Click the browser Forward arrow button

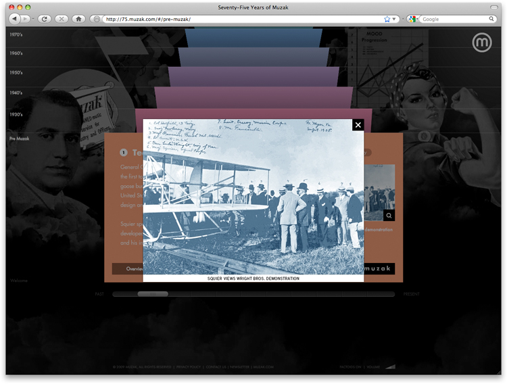(x=25, y=19)
